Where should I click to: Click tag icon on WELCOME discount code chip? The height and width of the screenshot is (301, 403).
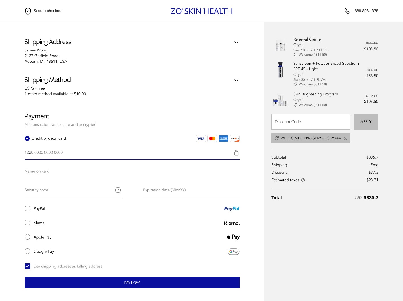tap(277, 138)
